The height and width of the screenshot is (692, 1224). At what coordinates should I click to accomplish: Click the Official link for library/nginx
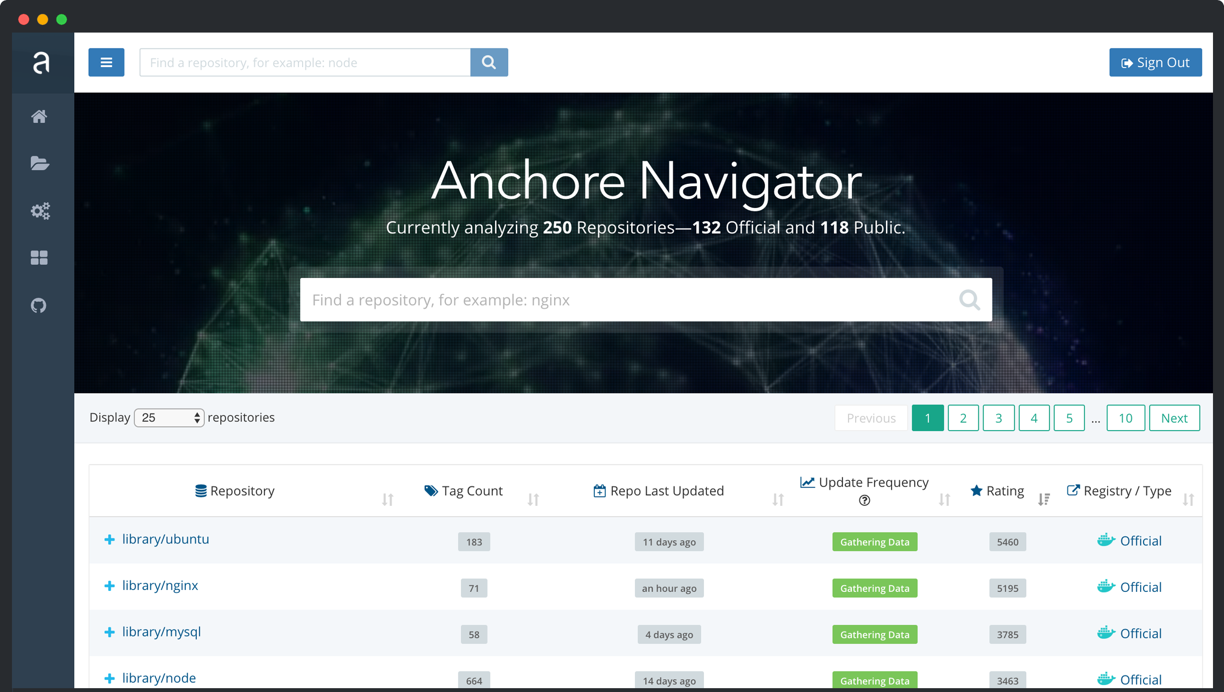pyautogui.click(x=1141, y=587)
